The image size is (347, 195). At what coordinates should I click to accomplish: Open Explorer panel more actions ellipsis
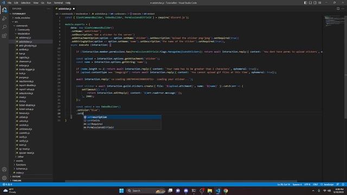(49, 9)
